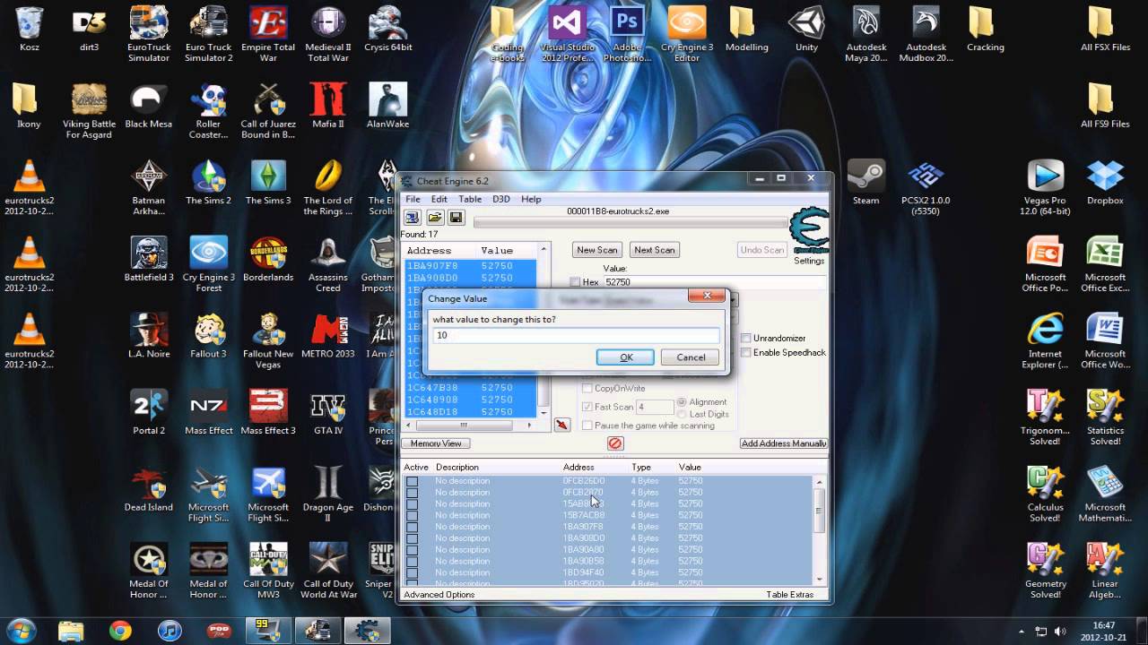
Task: Click Add Address Manually
Action: 784,443
